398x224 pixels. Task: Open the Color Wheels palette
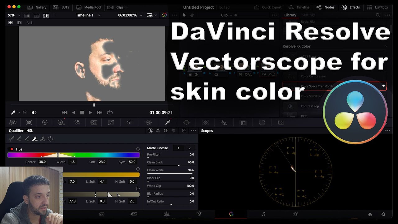45,123
